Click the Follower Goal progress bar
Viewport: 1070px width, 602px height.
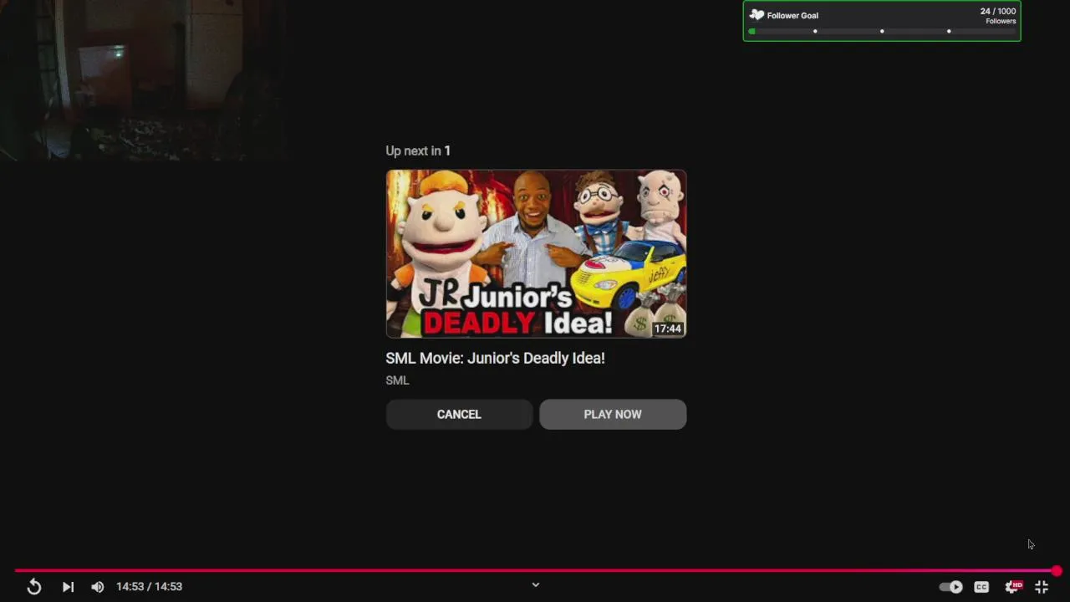(x=882, y=32)
